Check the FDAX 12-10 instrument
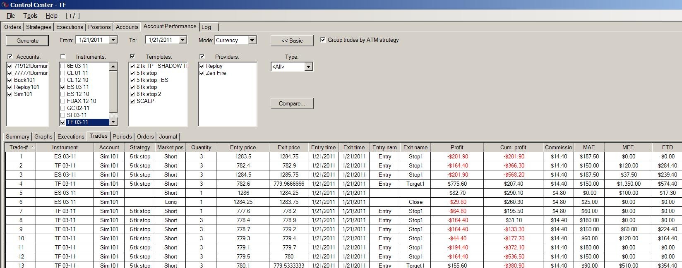Viewport: 682px width, 268px height. [63, 101]
